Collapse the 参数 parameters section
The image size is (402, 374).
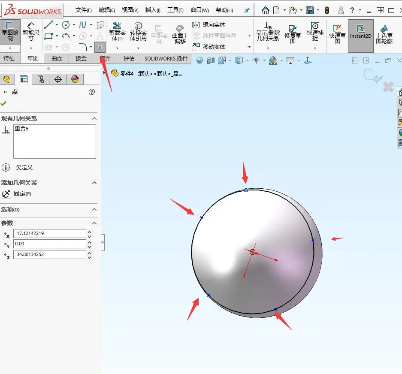point(94,223)
